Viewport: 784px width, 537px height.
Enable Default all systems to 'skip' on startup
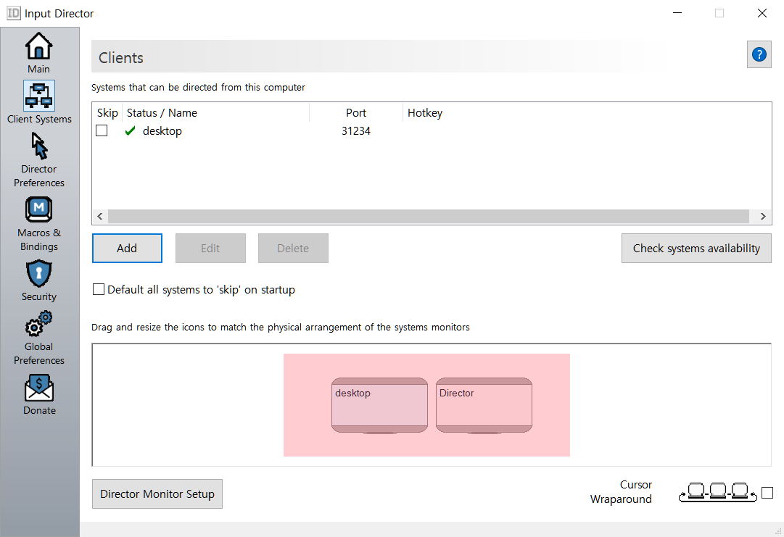click(99, 289)
